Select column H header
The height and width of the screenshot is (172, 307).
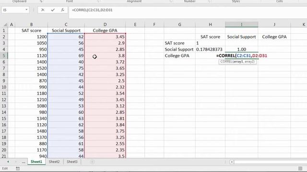pyautogui.click(x=210, y=24)
